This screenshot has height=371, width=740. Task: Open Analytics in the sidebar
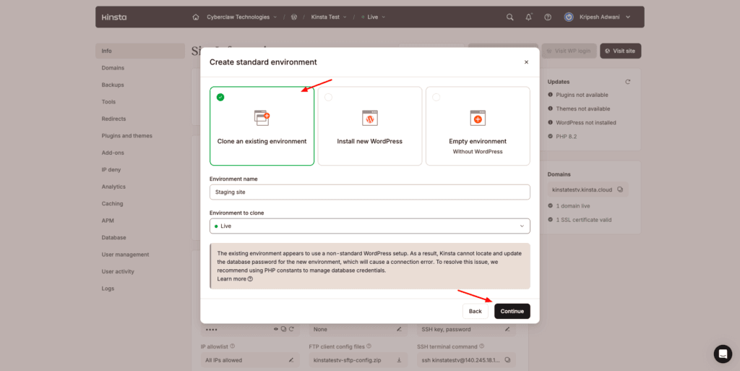point(113,187)
